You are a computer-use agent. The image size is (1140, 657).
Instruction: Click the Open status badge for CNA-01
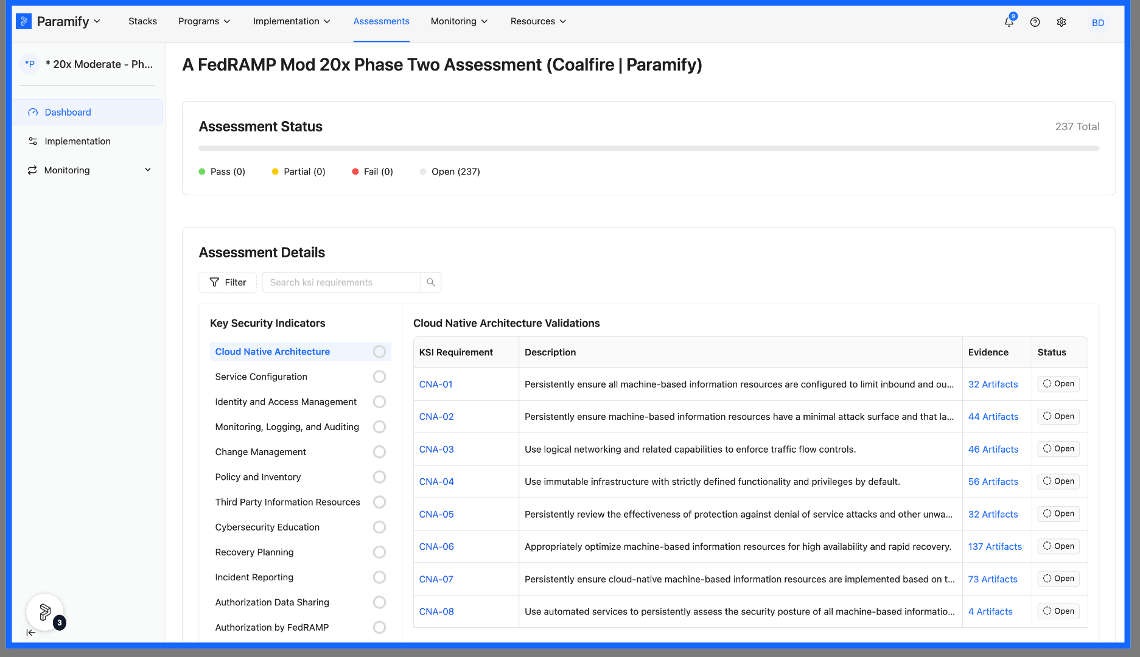(1058, 384)
